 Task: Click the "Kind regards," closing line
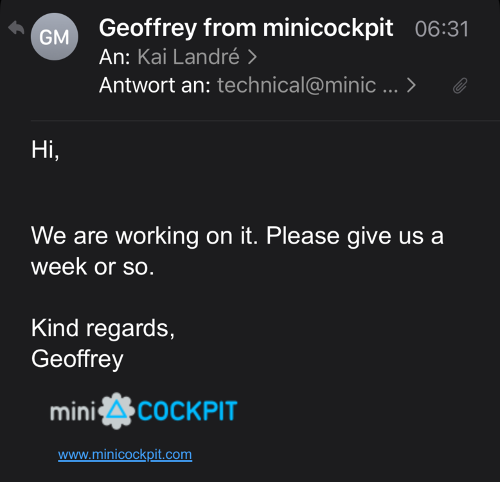click(x=103, y=328)
